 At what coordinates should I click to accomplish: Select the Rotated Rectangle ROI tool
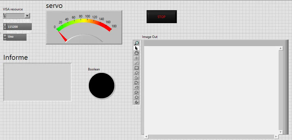click(136, 73)
